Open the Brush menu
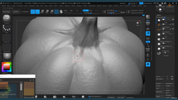 (9, 6)
